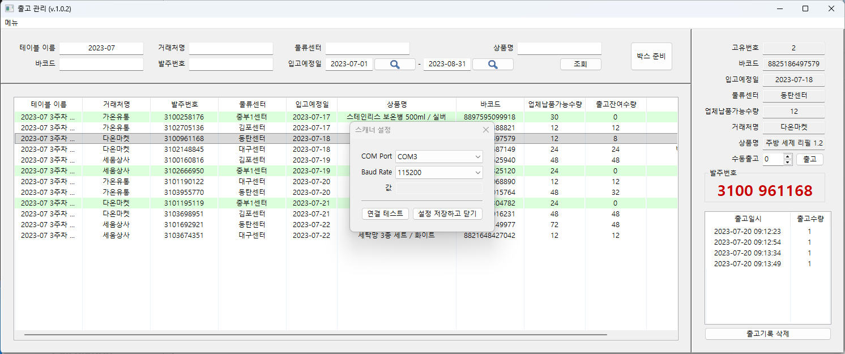Click the 연결 테스트 button

385,214
